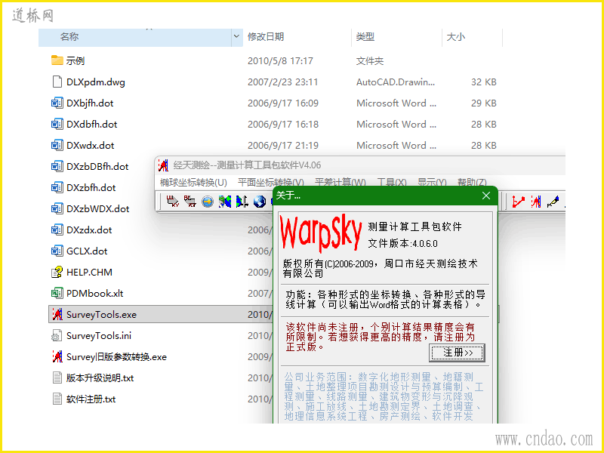Open the 显示(Y) menu
The width and height of the screenshot is (604, 453).
432,182
